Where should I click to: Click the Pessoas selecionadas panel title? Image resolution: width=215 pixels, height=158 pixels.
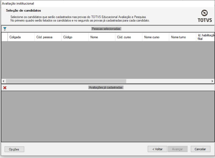coord(106,29)
